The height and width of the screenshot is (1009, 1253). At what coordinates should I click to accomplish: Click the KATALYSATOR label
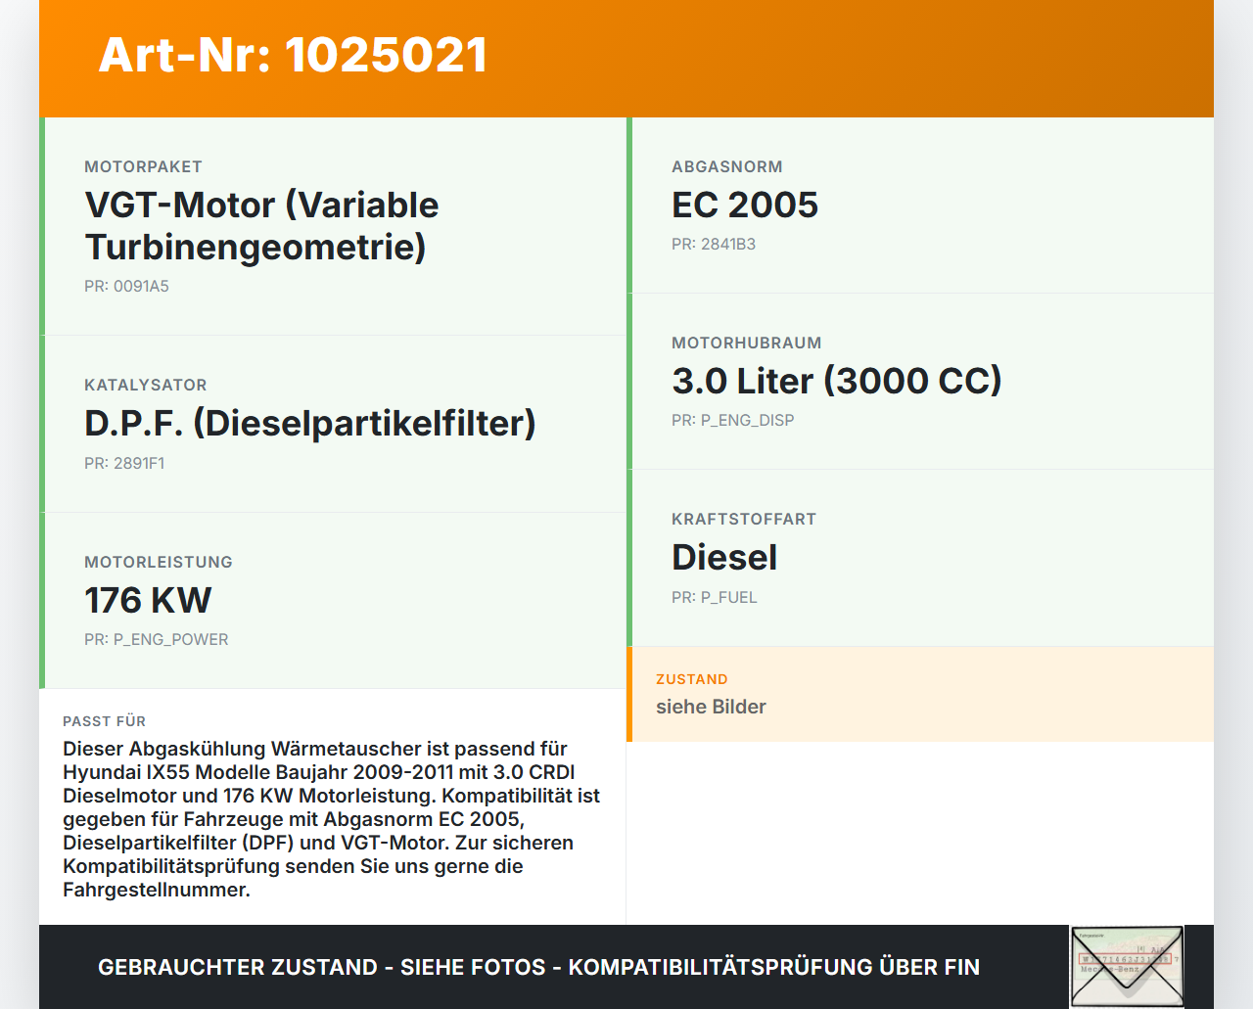coord(146,386)
